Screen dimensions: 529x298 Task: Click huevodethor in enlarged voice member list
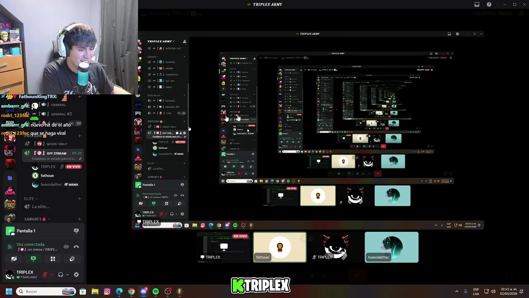(x=51, y=184)
